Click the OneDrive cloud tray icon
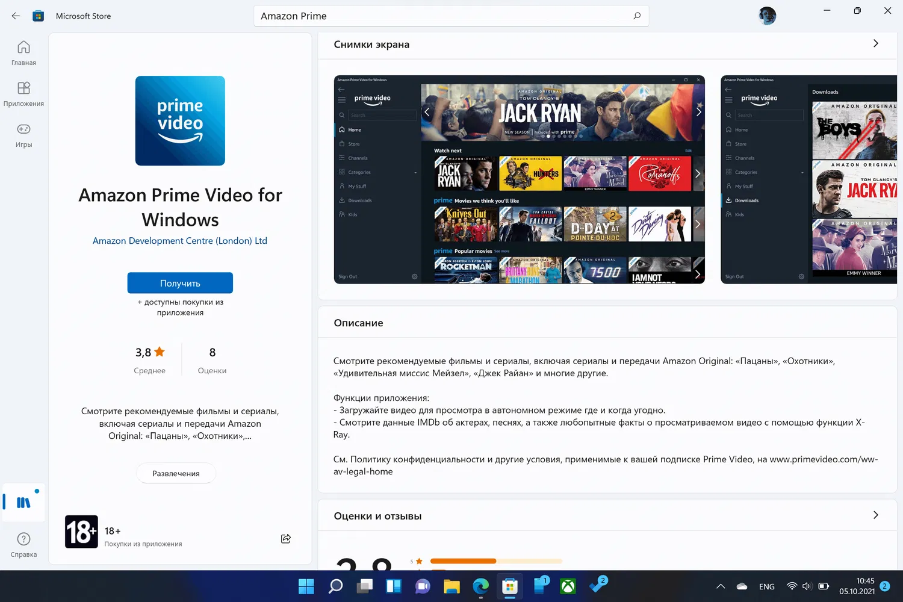 pos(742,586)
